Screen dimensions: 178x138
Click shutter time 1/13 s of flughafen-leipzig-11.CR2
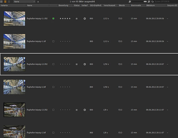point(106,18)
